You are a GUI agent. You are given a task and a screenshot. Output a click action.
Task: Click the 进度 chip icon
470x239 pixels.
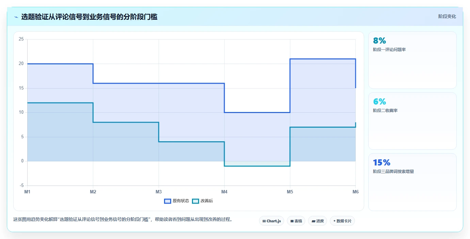point(313,221)
